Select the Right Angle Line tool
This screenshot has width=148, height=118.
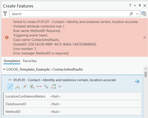point(18,87)
